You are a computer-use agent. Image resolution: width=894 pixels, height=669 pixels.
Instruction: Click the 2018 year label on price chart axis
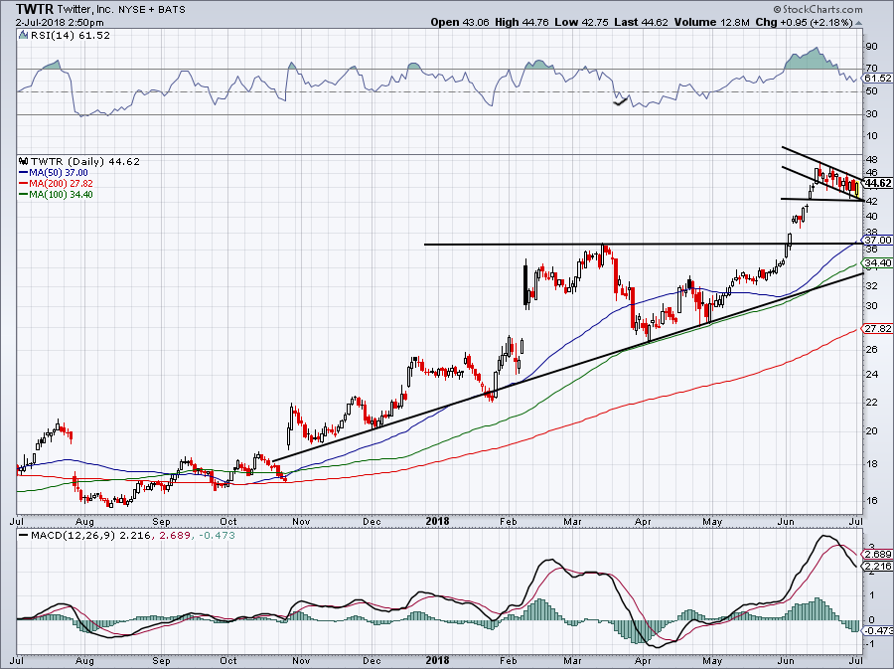(x=437, y=521)
